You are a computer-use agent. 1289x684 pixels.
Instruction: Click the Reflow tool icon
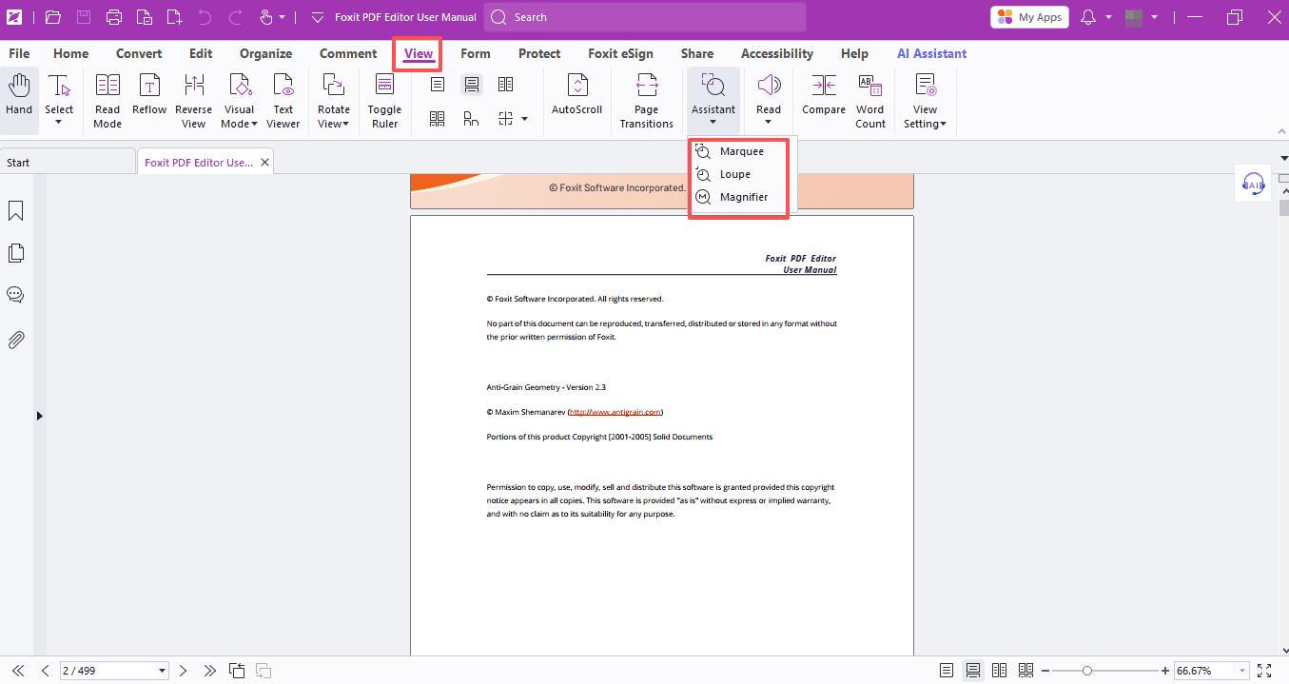click(149, 87)
